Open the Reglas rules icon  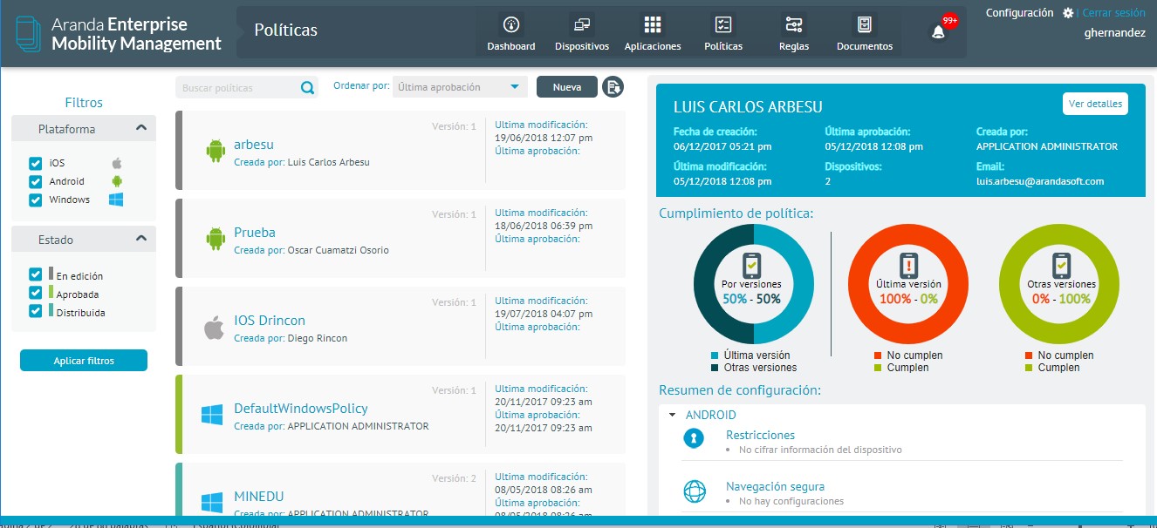(x=794, y=24)
